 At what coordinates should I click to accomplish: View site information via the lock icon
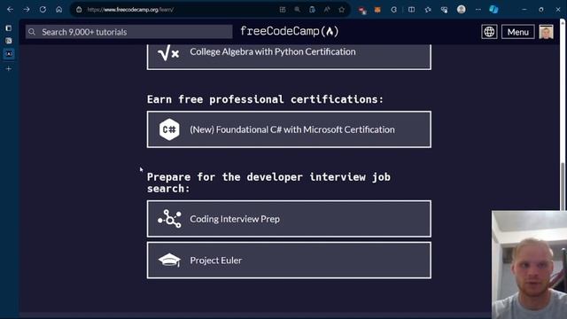tap(79, 10)
